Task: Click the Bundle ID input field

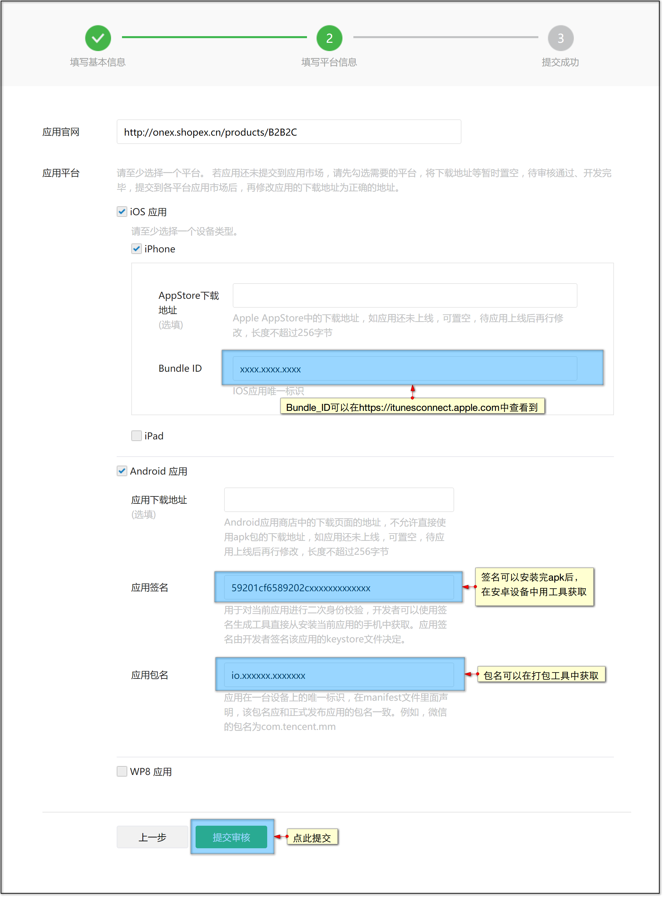Action: 405,369
